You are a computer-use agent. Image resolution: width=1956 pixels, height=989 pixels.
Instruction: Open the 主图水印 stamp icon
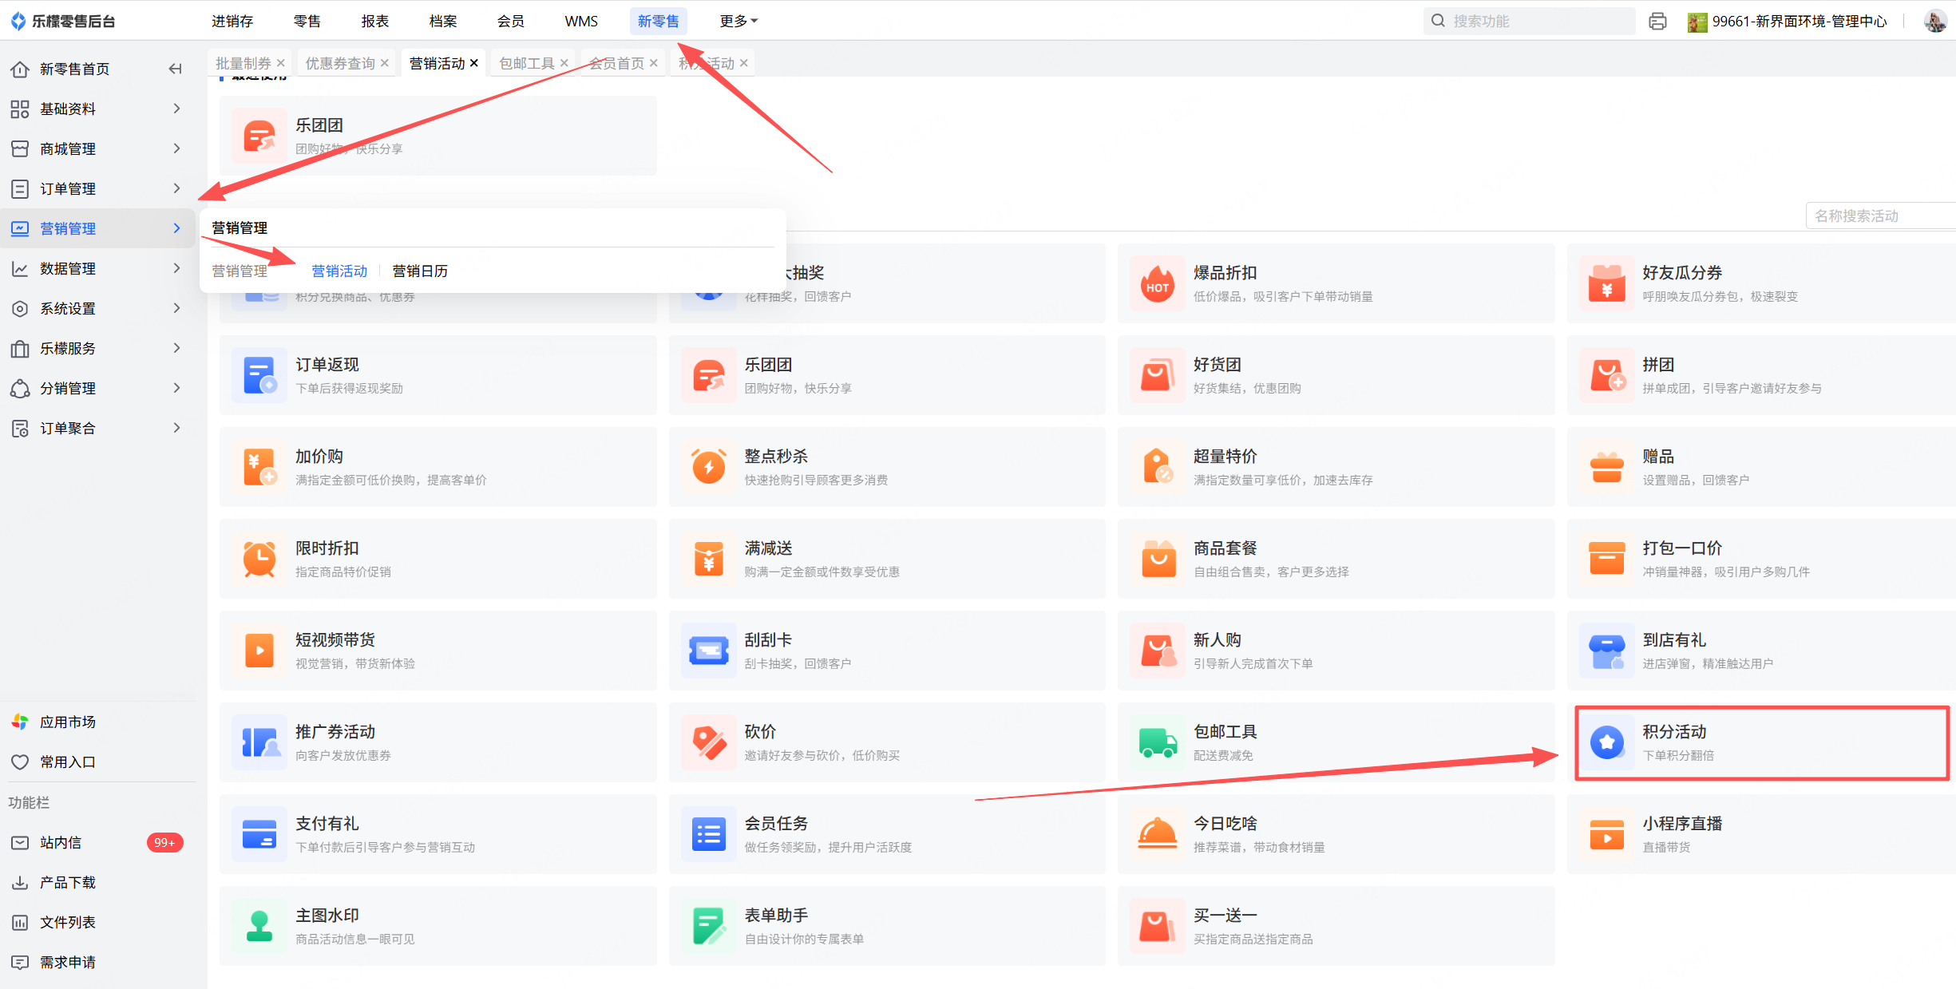(259, 926)
